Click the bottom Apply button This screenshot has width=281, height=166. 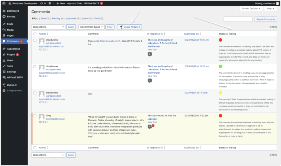(71, 155)
